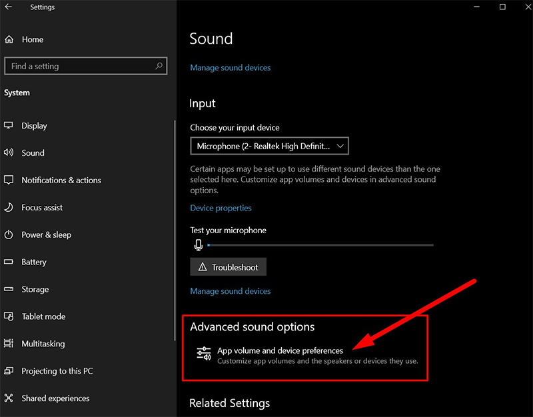Screen dimensions: 533x417
Task: Click the search magnifier icon in Find a setting
Action: [x=159, y=66]
